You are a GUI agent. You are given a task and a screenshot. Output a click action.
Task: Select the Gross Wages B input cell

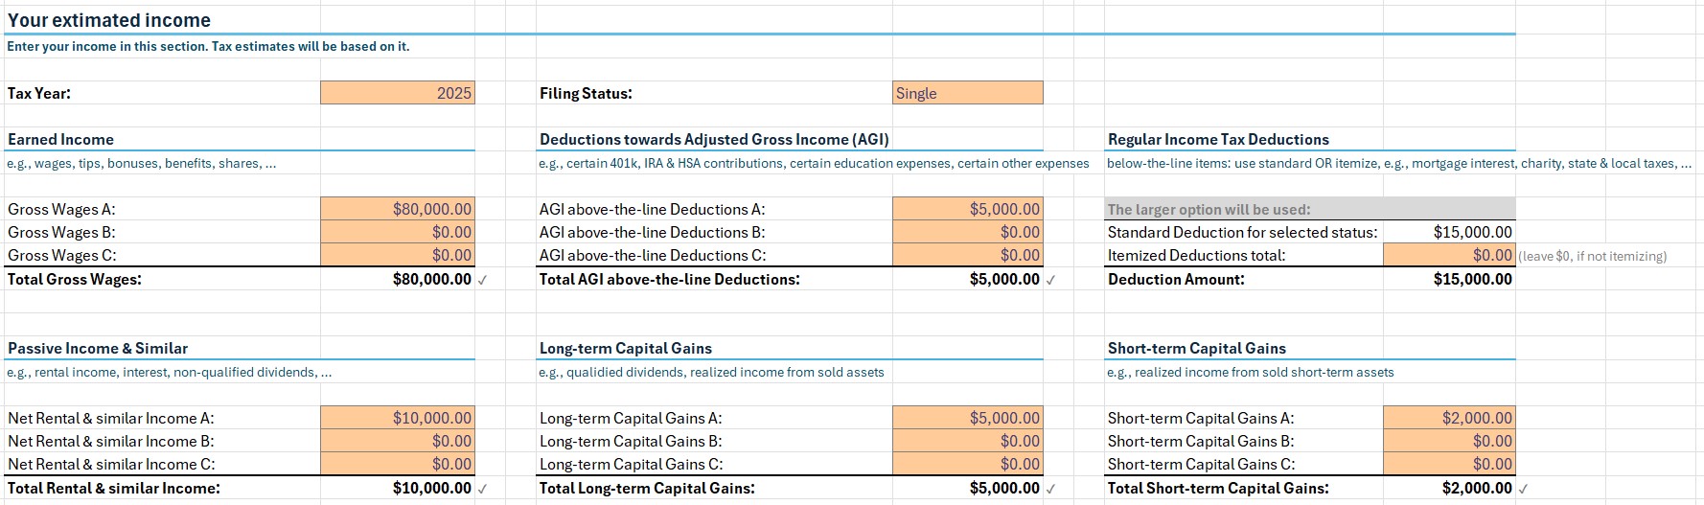(397, 232)
